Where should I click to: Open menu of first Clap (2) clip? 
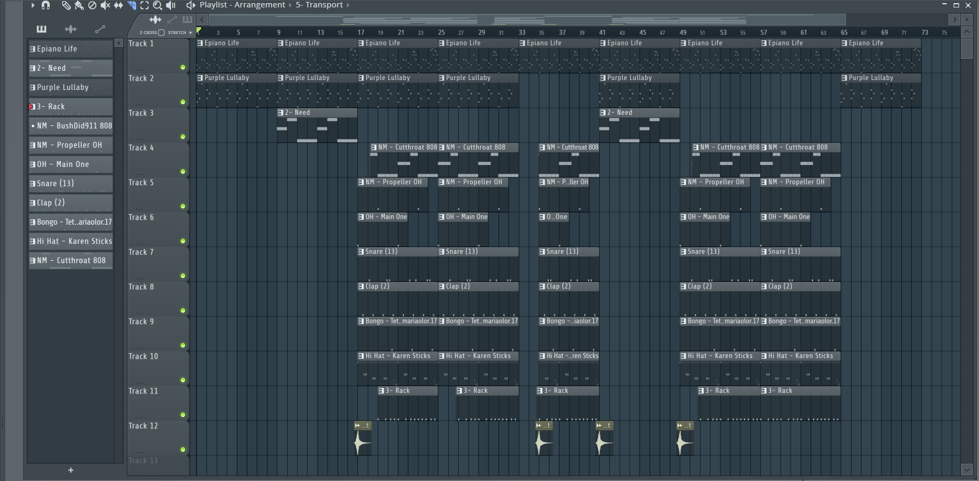click(x=361, y=287)
